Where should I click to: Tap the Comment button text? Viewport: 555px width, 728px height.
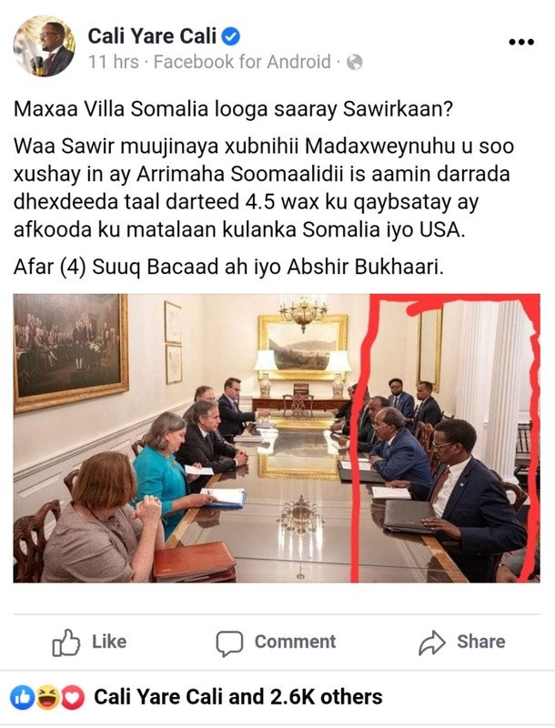pos(295,642)
